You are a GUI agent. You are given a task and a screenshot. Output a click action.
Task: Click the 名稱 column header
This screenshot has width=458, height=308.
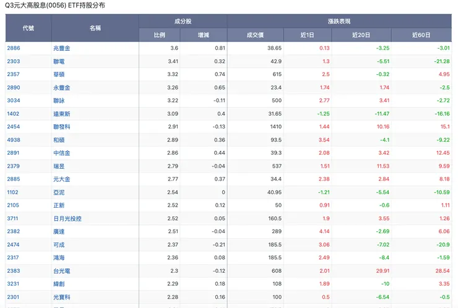(x=95, y=28)
